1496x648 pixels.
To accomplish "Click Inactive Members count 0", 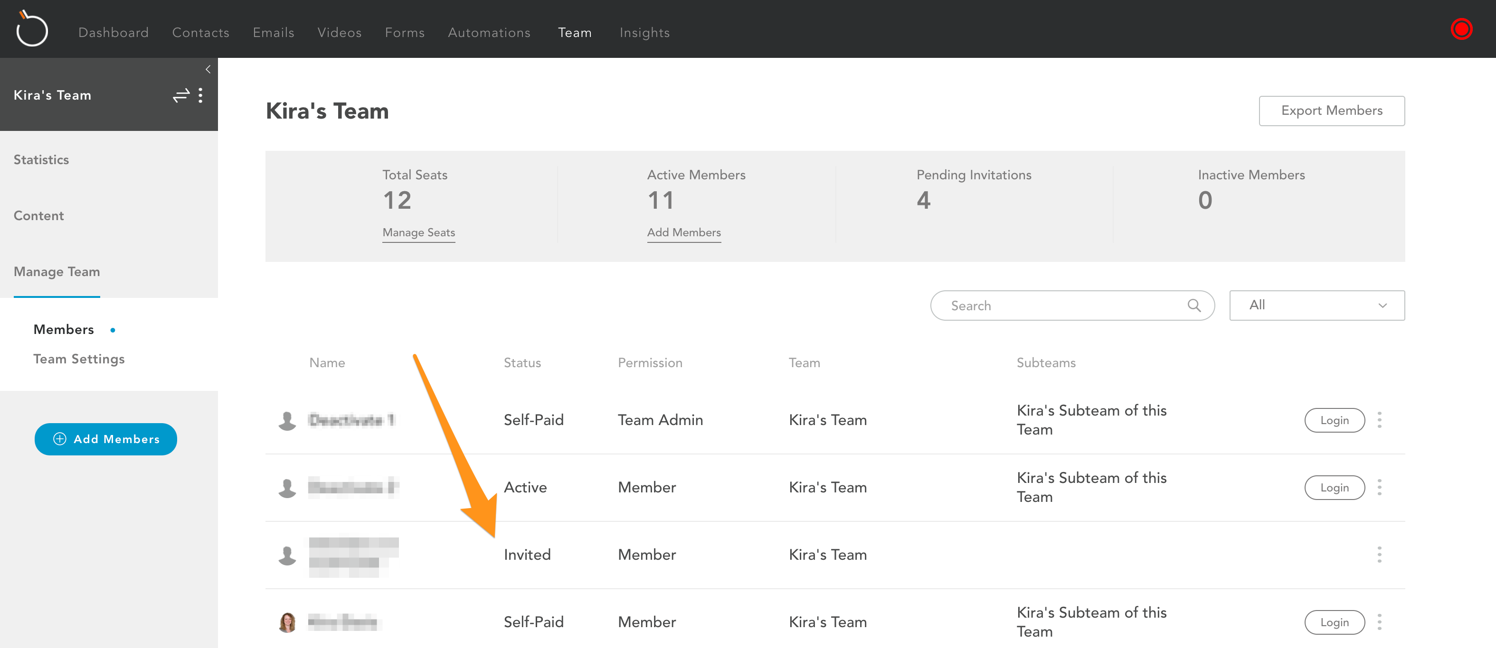I will 1204,200.
